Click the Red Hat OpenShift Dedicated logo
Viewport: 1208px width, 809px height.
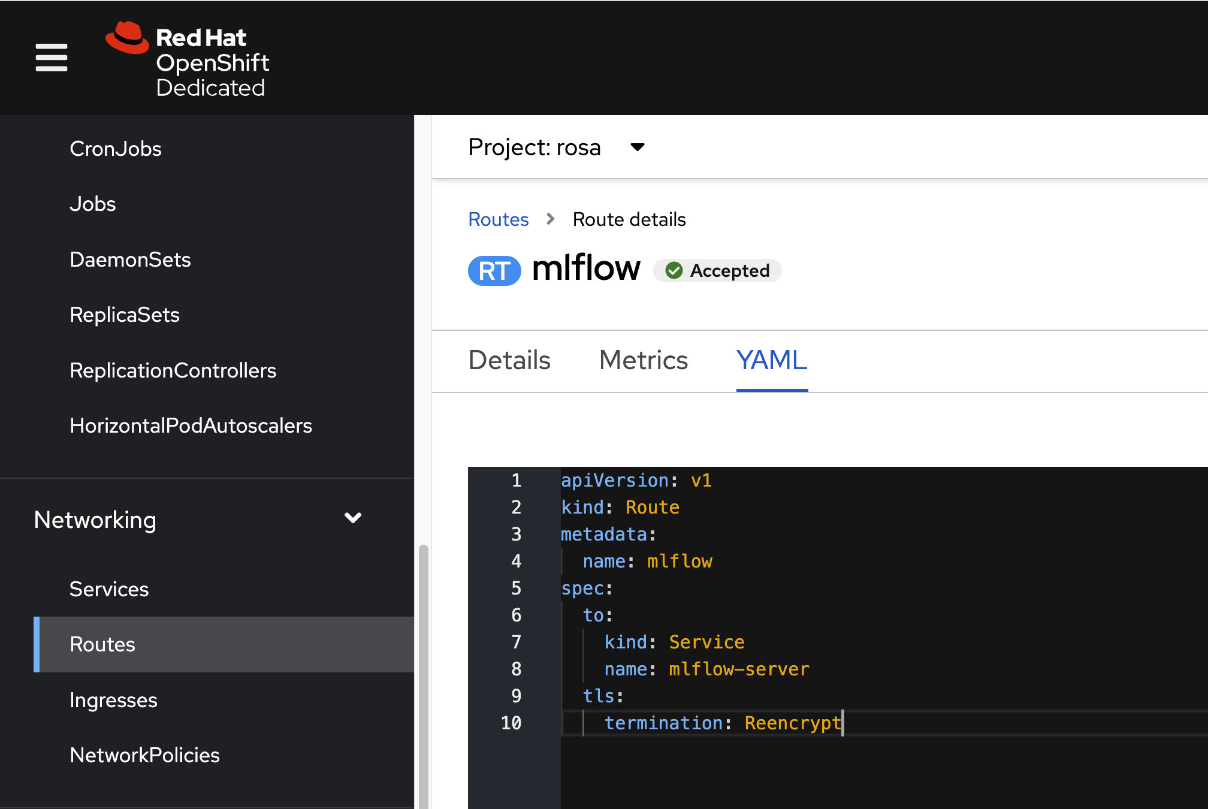(x=188, y=59)
